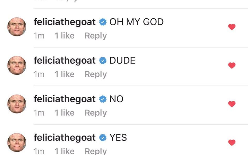Reply to the OH MY GOD comment
This screenshot has height=155, width=248.
coord(96,36)
